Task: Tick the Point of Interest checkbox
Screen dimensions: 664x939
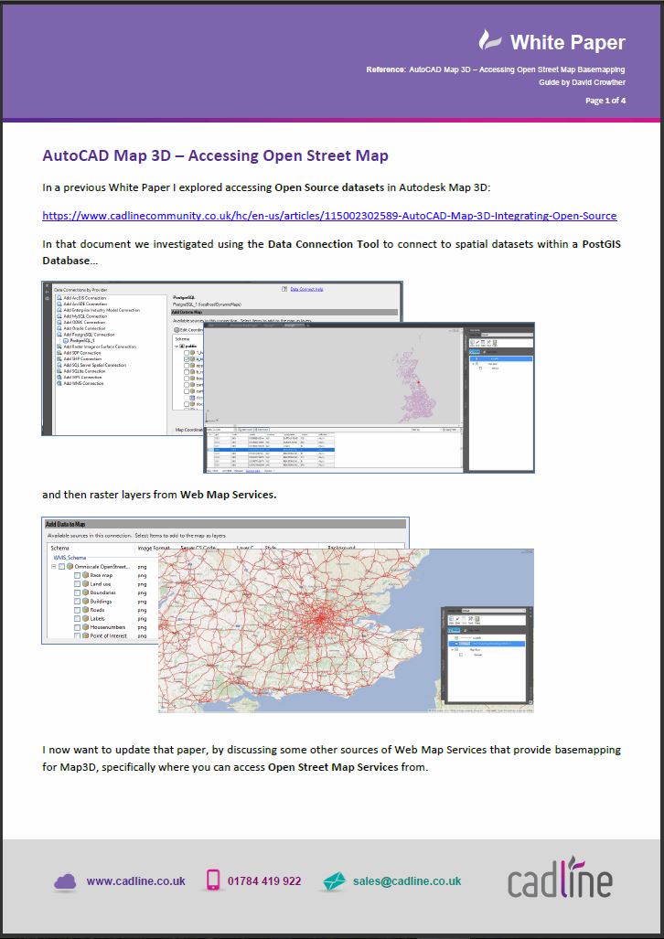Action: [78, 635]
